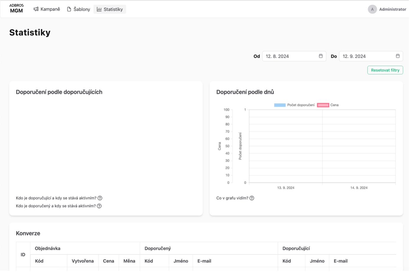Click the Počet doporučení legend label

tap(301, 105)
